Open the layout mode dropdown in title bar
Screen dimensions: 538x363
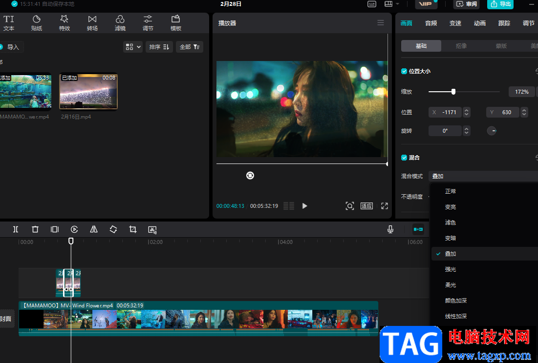coord(391,4)
